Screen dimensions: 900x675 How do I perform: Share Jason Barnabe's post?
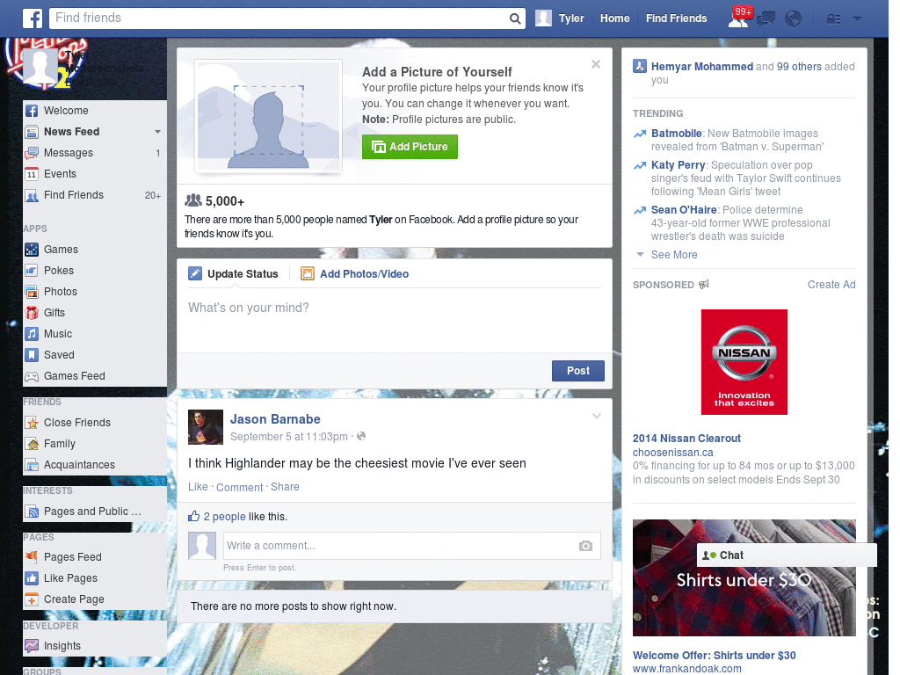(x=285, y=487)
